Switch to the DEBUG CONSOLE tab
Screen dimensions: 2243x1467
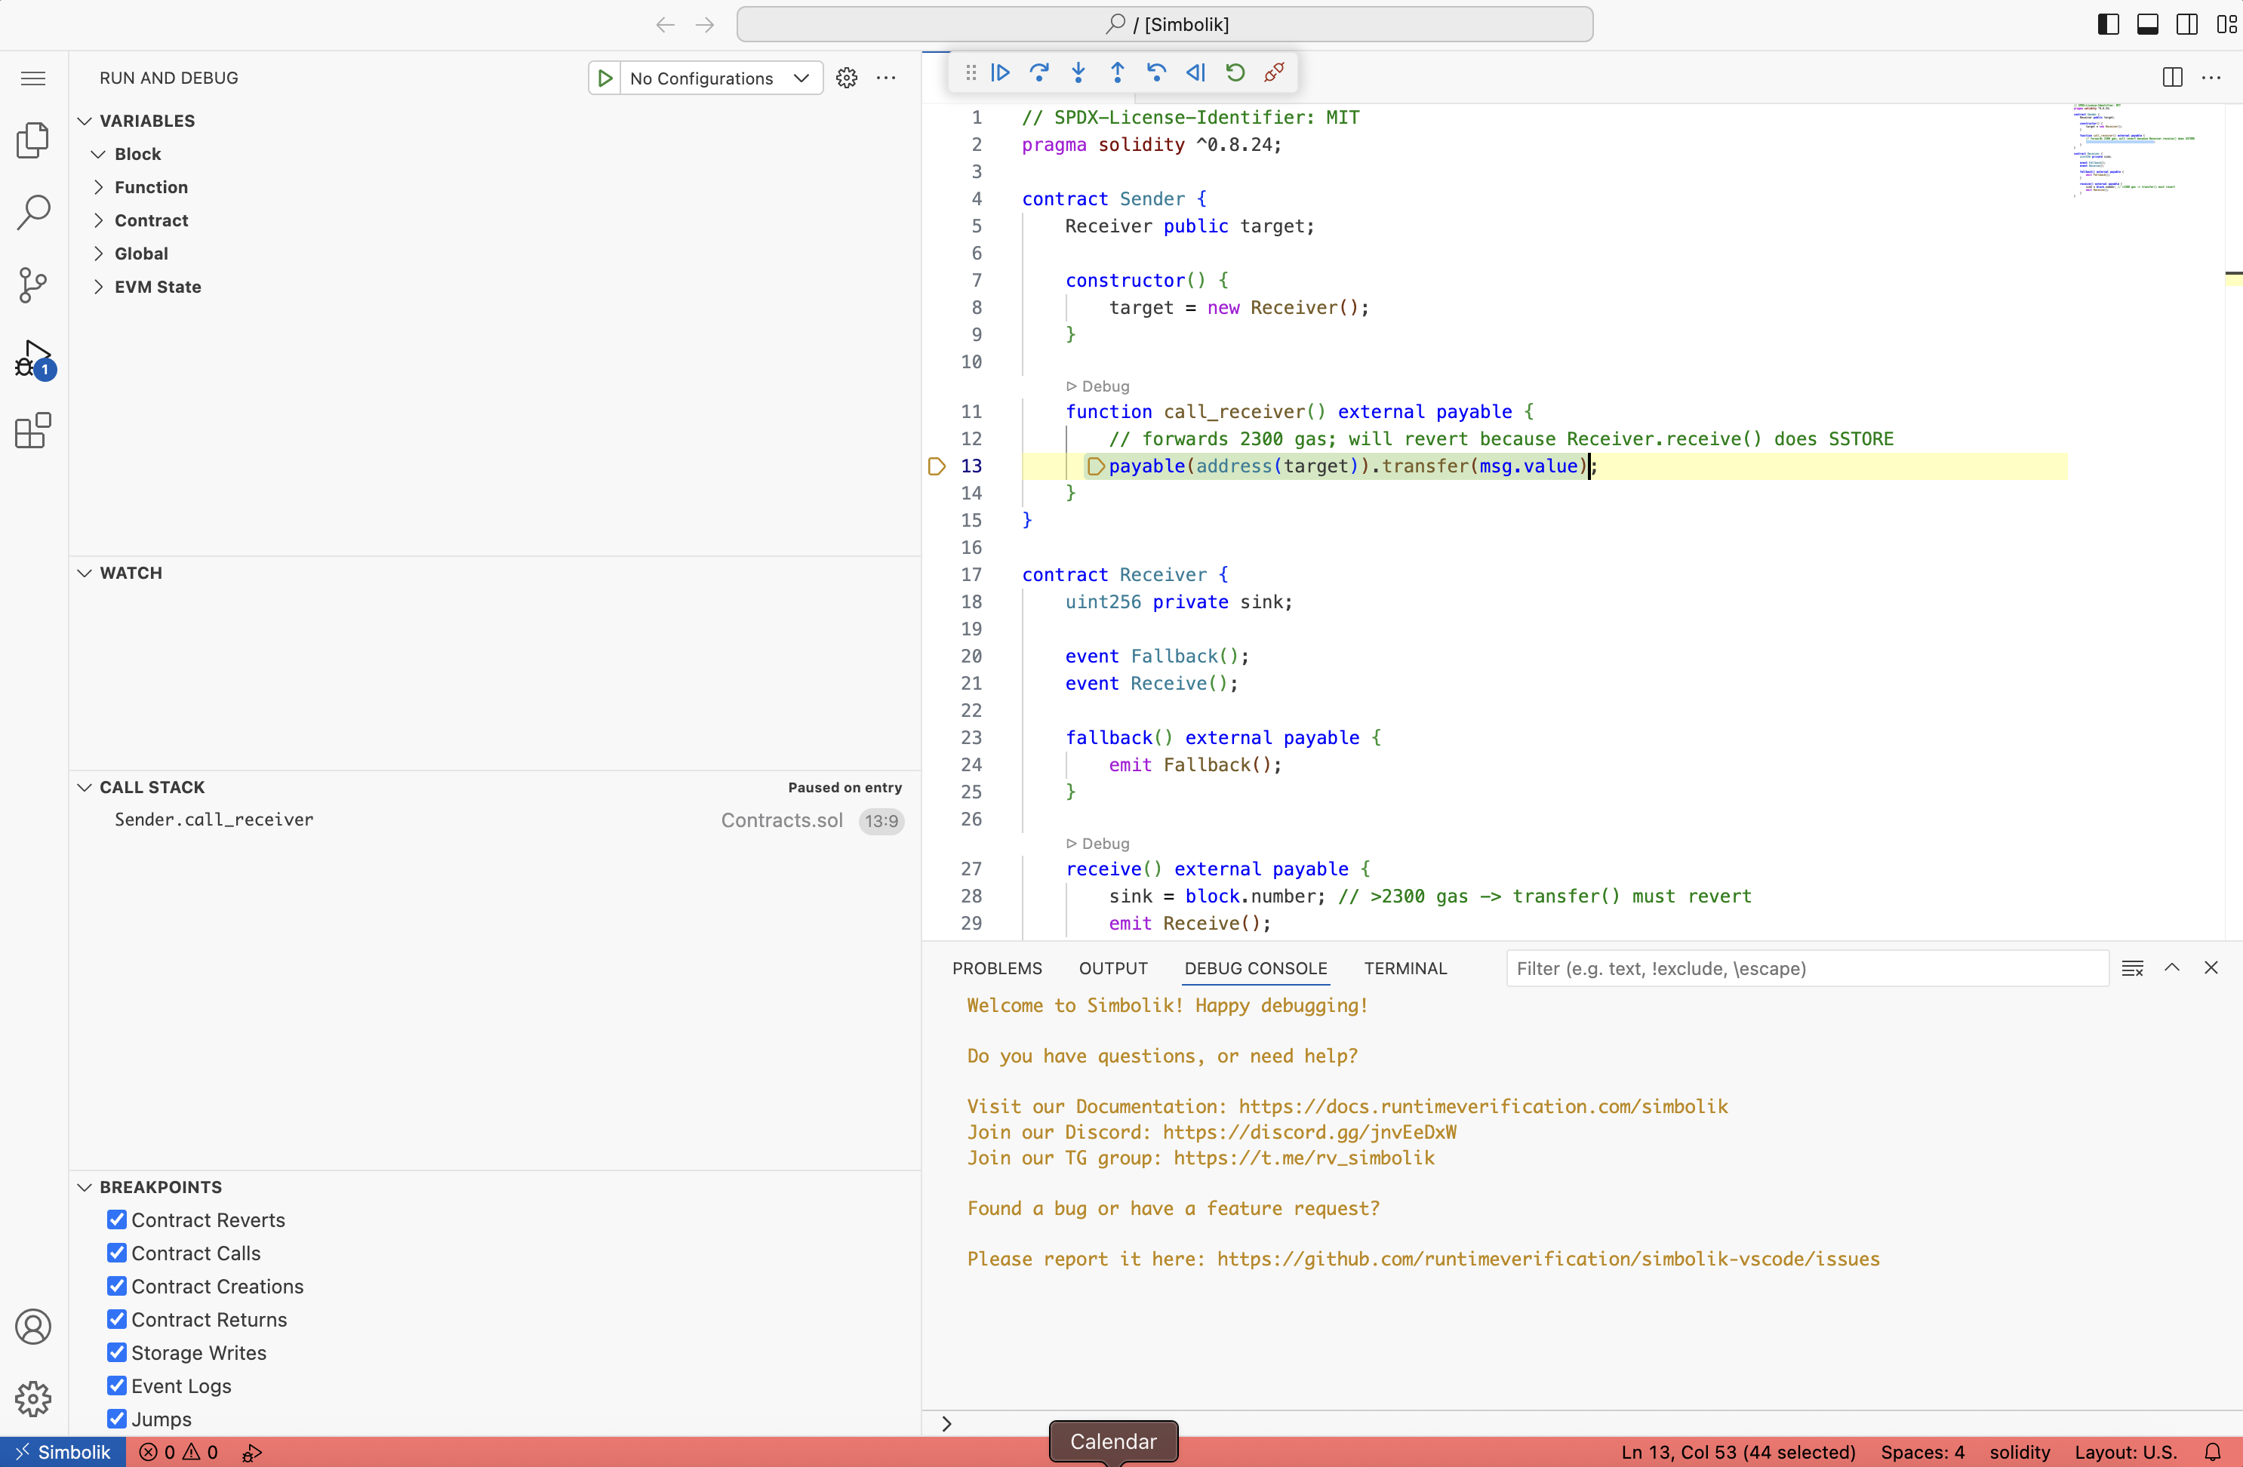coord(1255,969)
